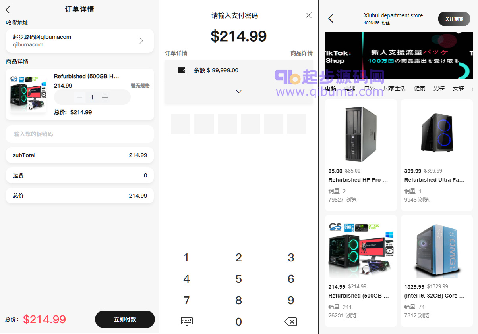The width and height of the screenshot is (478, 334).
Task: Tap digit 5 on the keypad
Action: pos(238,279)
